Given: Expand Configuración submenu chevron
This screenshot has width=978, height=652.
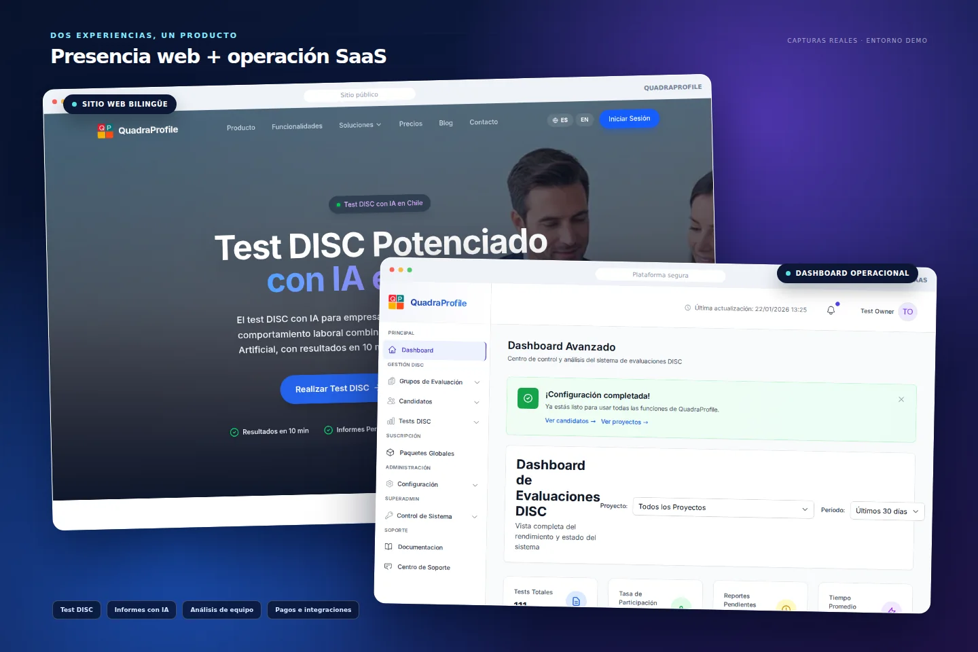Looking at the screenshot, I should 475,485.
